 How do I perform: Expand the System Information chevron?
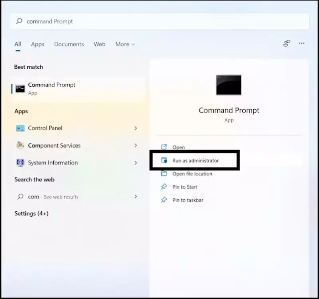tap(136, 163)
